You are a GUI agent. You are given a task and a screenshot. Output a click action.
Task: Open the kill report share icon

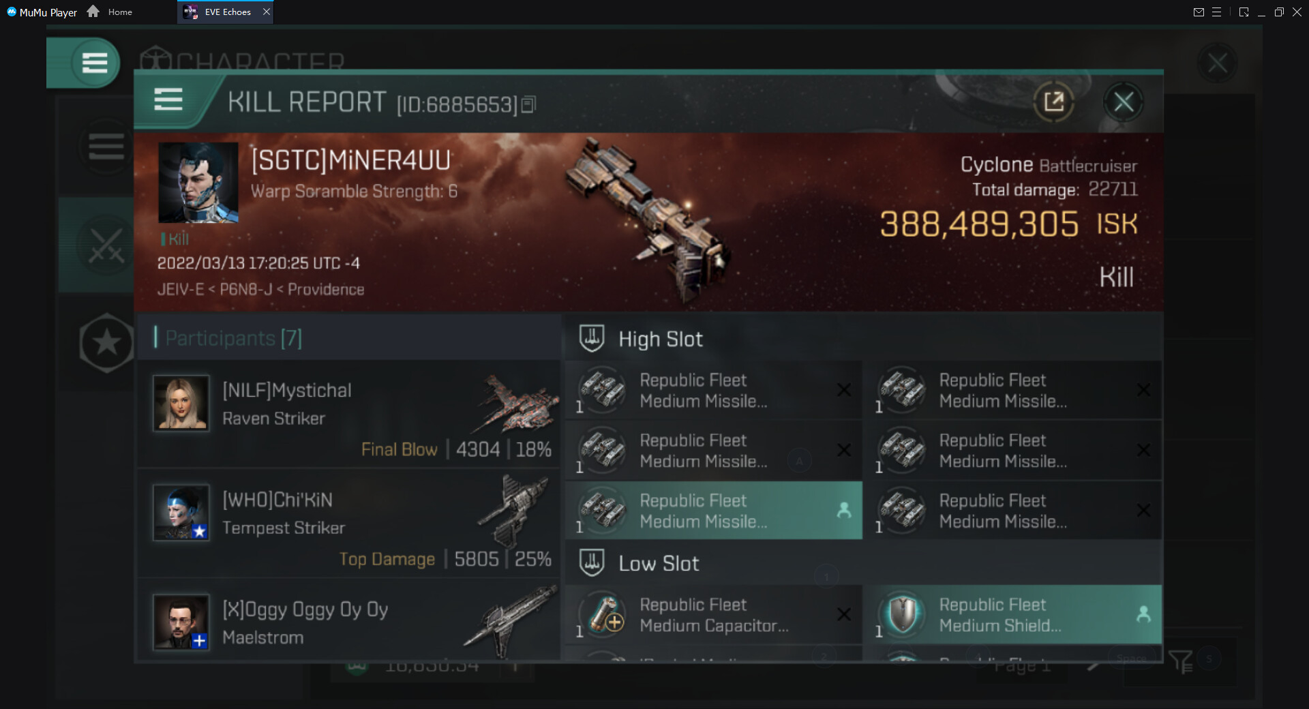click(x=1053, y=102)
